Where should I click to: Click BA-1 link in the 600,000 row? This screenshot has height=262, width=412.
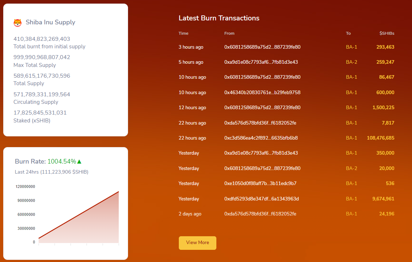point(351,92)
